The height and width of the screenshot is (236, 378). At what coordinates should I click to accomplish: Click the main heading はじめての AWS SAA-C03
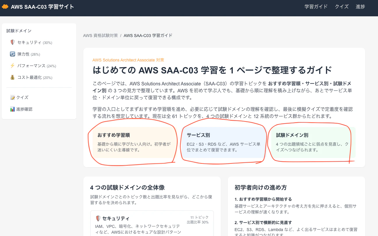[212, 70]
